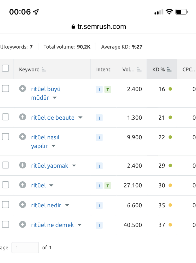Click yellow KD dot for 'ritüel ne demek'
This screenshot has height=263, width=196.
click(170, 225)
